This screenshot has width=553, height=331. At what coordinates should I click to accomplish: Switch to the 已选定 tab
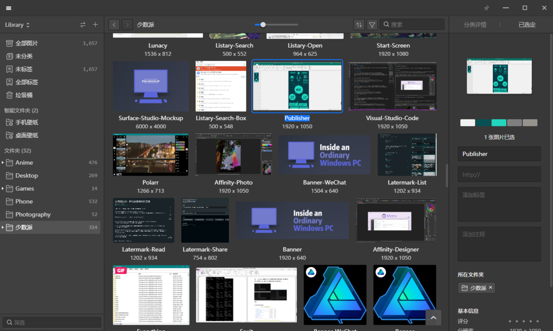[x=527, y=25]
